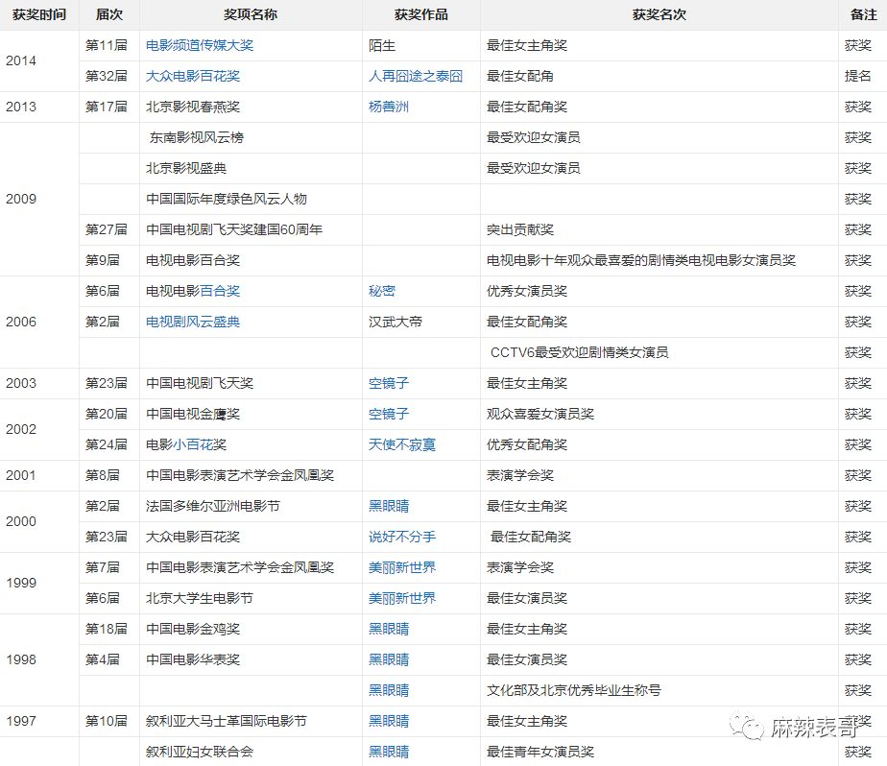Click 空镜子 link in the 第20届 row
The width and height of the screenshot is (887, 766).
(x=389, y=414)
